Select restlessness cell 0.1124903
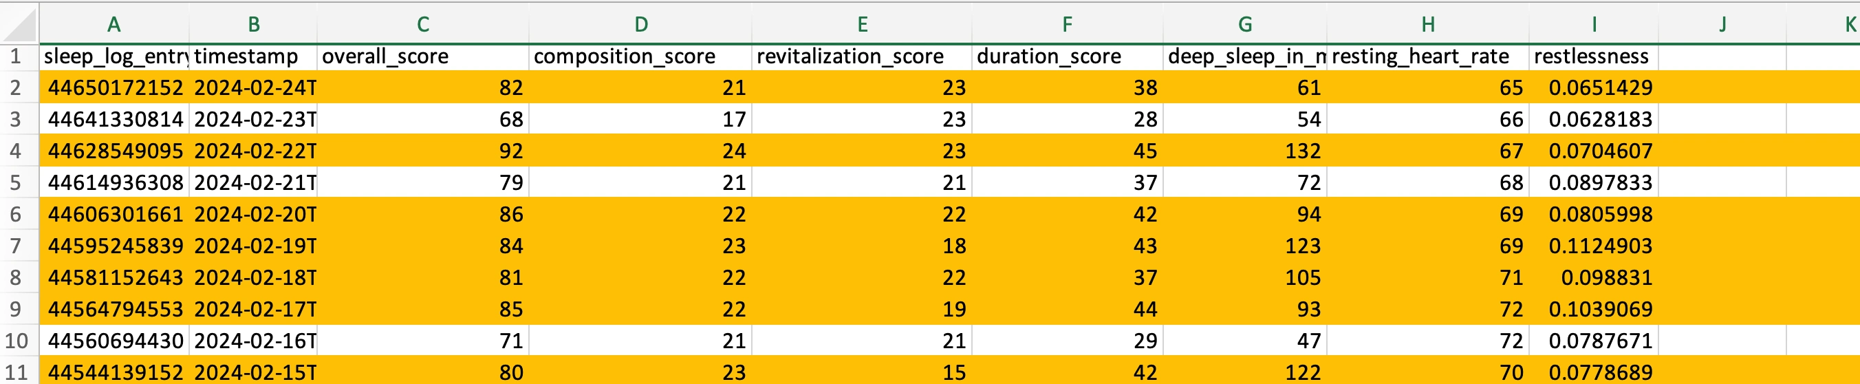1860x384 pixels. pos(1594,246)
